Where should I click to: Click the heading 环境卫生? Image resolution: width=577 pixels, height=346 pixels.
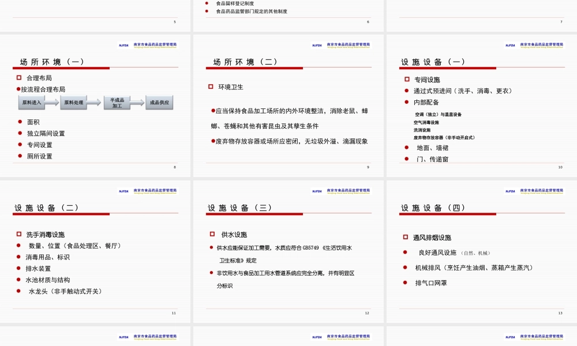231,87
